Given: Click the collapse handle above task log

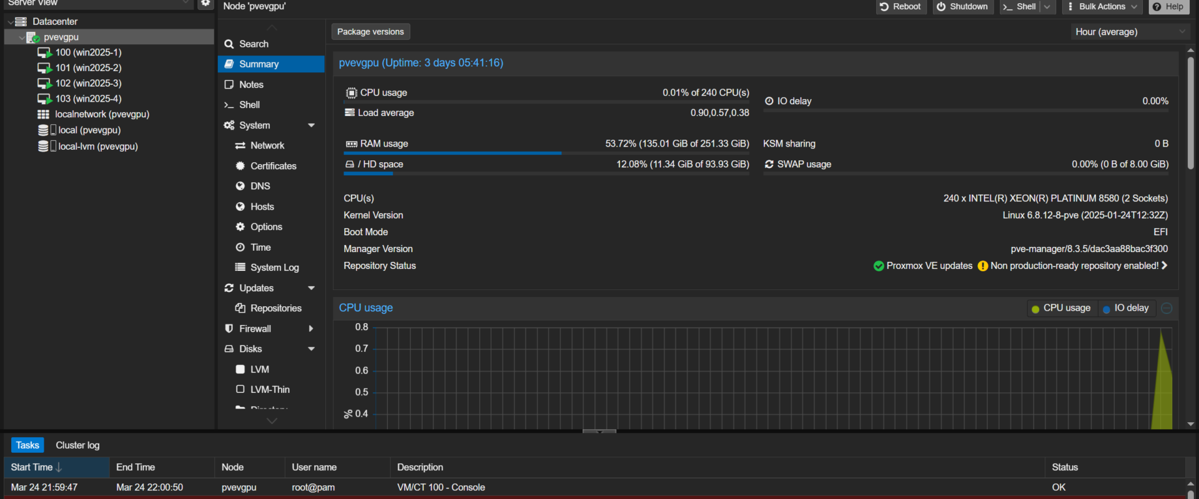Looking at the screenshot, I should [x=599, y=431].
